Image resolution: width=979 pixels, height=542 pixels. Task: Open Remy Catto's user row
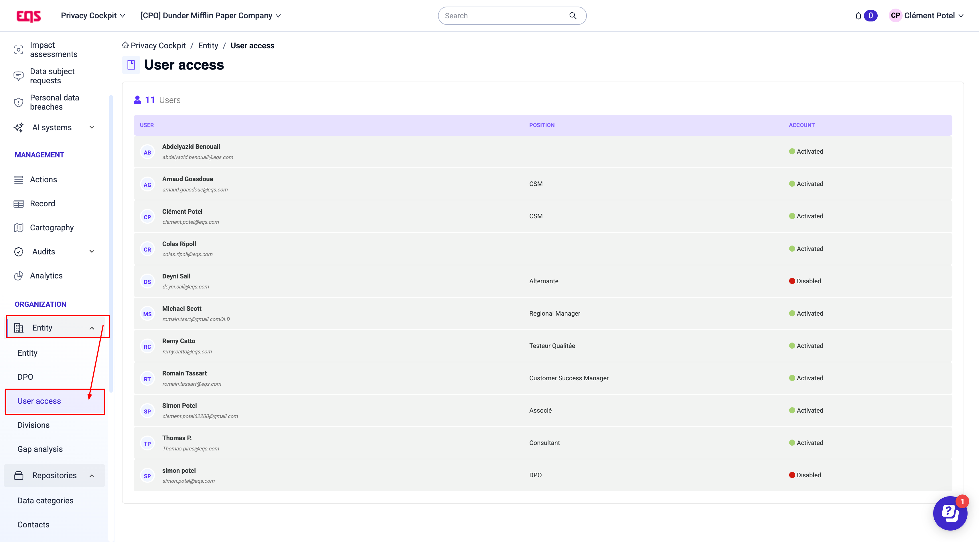click(543, 346)
